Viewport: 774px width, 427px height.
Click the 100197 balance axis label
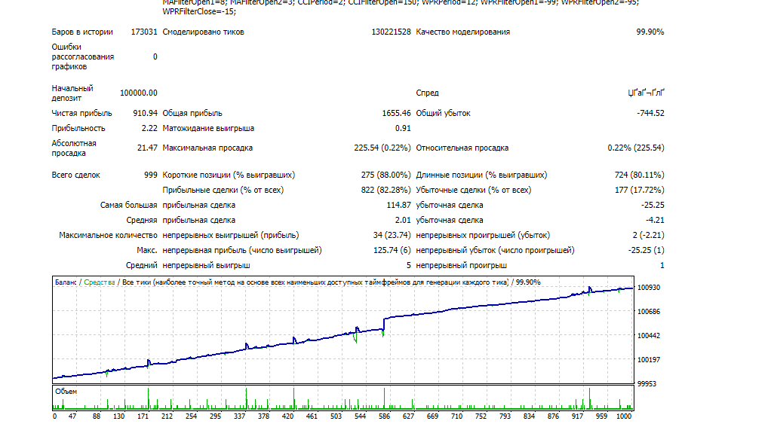[649, 360]
